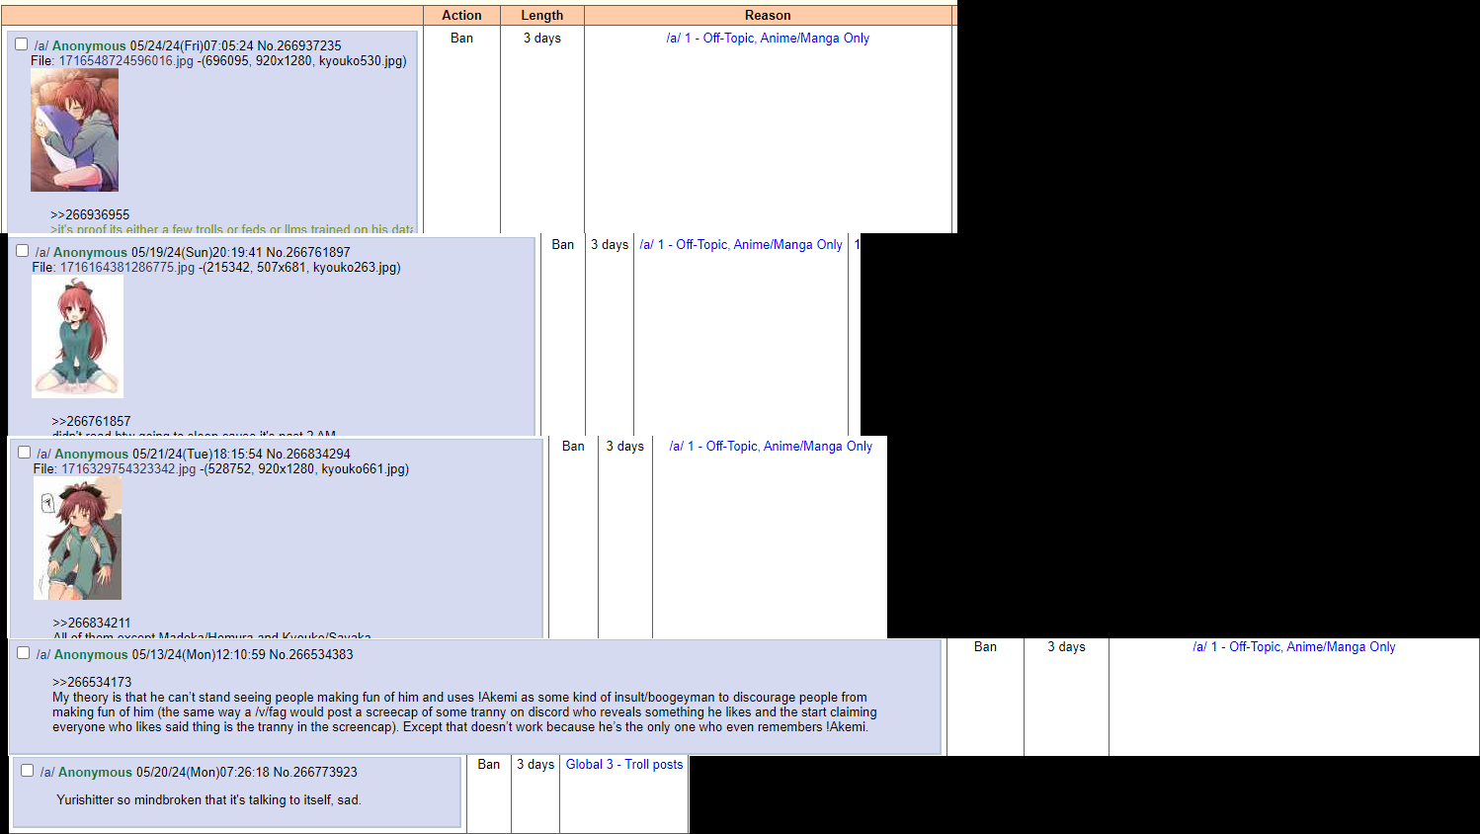Enlarge the kyouko263.jpg thumbnail image
Screen dimensions: 1480x834
pos(77,337)
